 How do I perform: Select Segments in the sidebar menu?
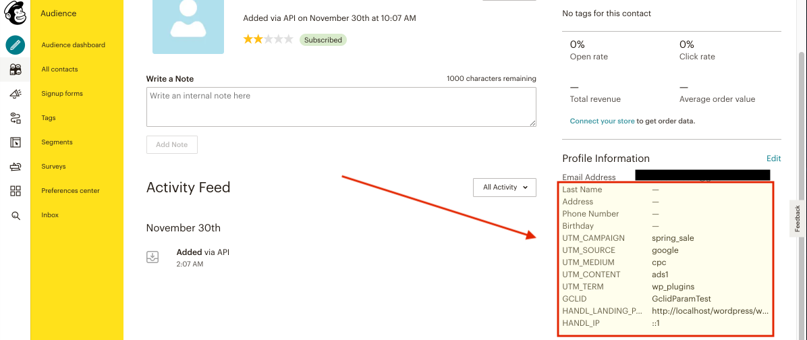(x=57, y=142)
